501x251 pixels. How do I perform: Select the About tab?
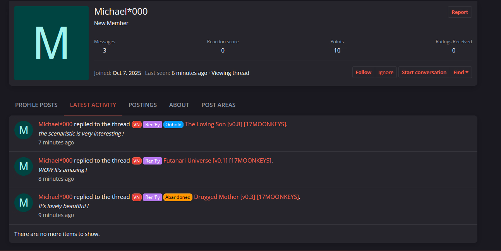(x=179, y=105)
